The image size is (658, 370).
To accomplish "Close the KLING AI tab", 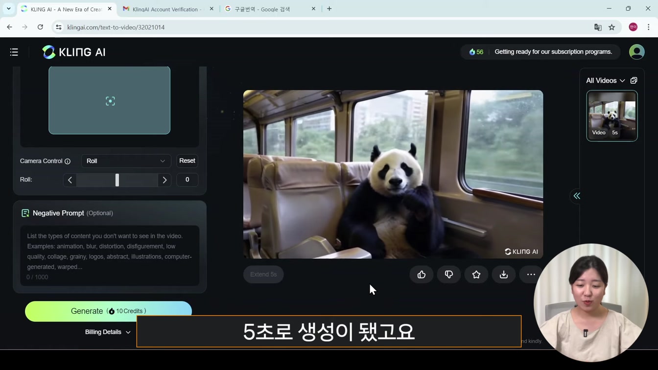I will [x=110, y=9].
